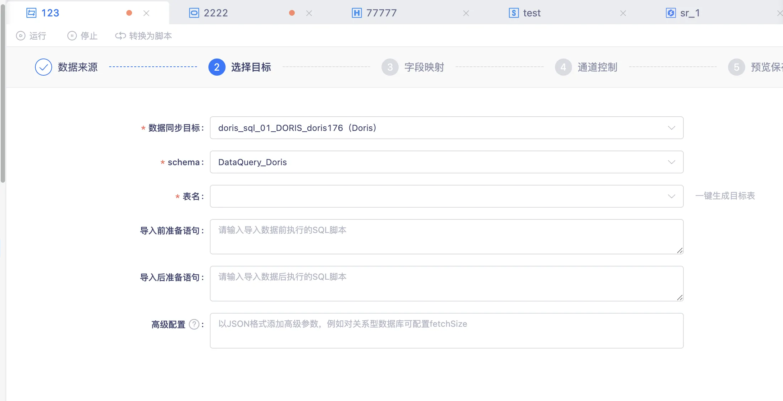The width and height of the screenshot is (783, 401).
Task: Open the 表名 dropdown
Action: pos(446,196)
